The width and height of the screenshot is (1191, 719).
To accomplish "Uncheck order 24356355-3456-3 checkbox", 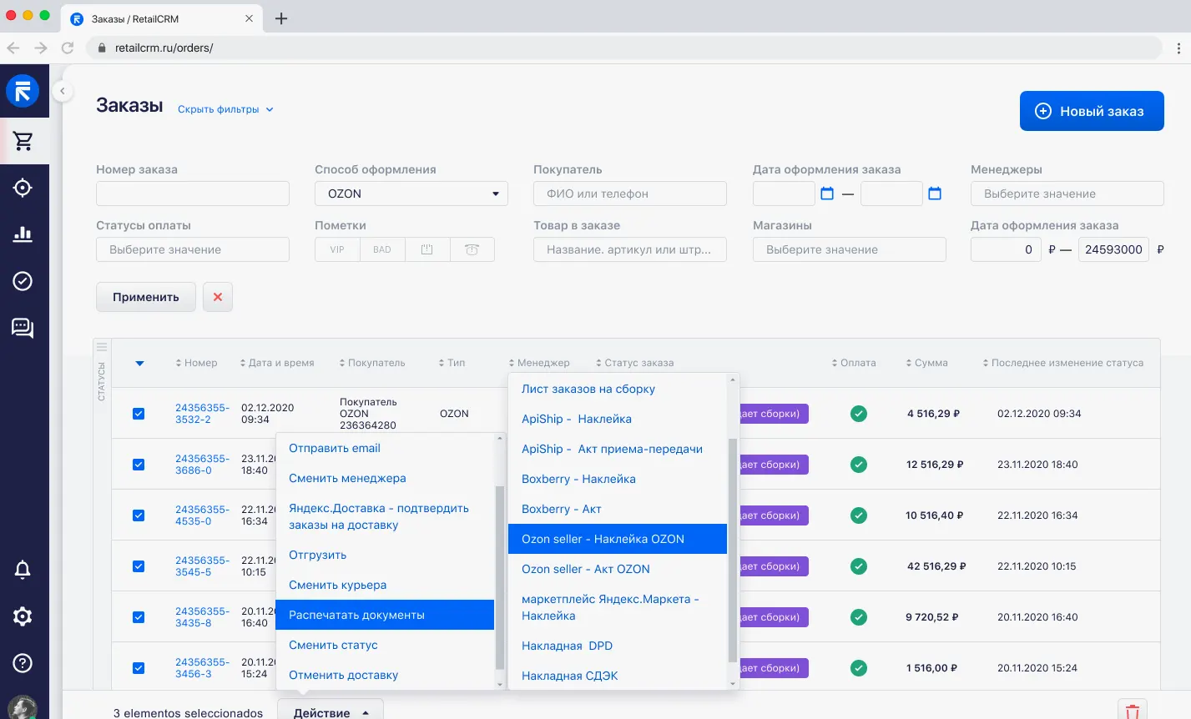I will (139, 668).
